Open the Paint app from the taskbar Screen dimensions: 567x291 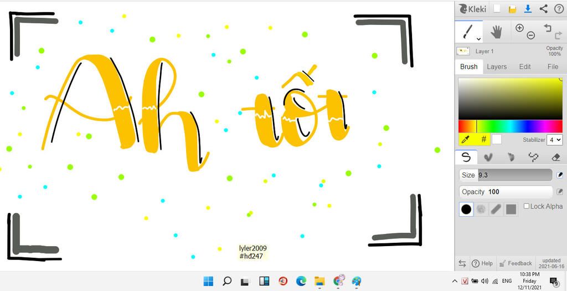(357, 281)
